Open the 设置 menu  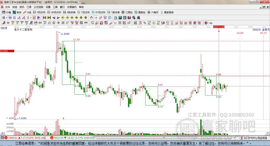click(x=48, y=7)
